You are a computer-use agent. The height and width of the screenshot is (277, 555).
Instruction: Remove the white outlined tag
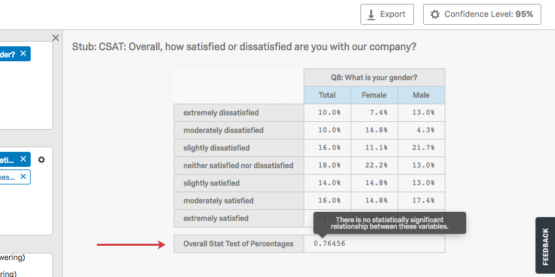[x=24, y=176]
